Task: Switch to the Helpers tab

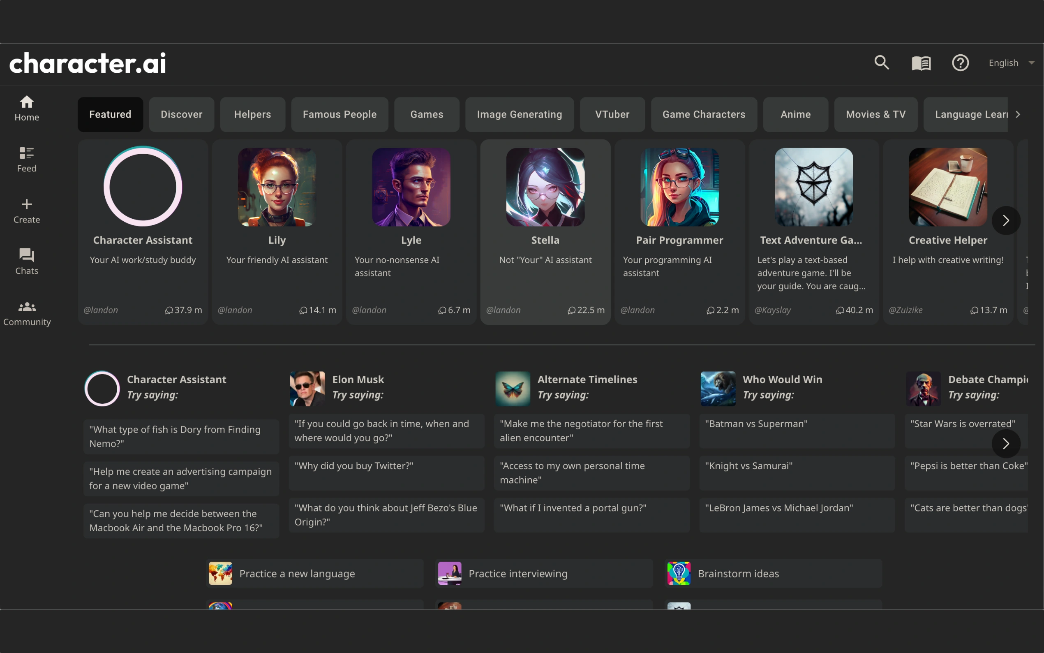Action: tap(252, 114)
